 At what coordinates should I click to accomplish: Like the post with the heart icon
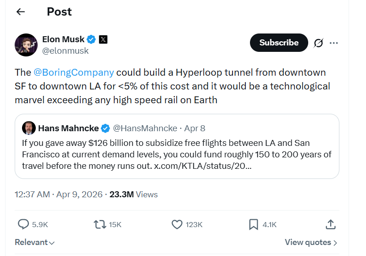[177, 224]
